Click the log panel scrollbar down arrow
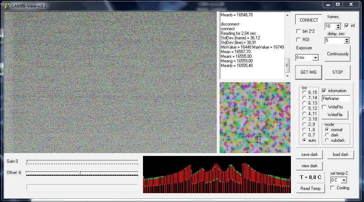The image size is (364, 202). pos(287,76)
